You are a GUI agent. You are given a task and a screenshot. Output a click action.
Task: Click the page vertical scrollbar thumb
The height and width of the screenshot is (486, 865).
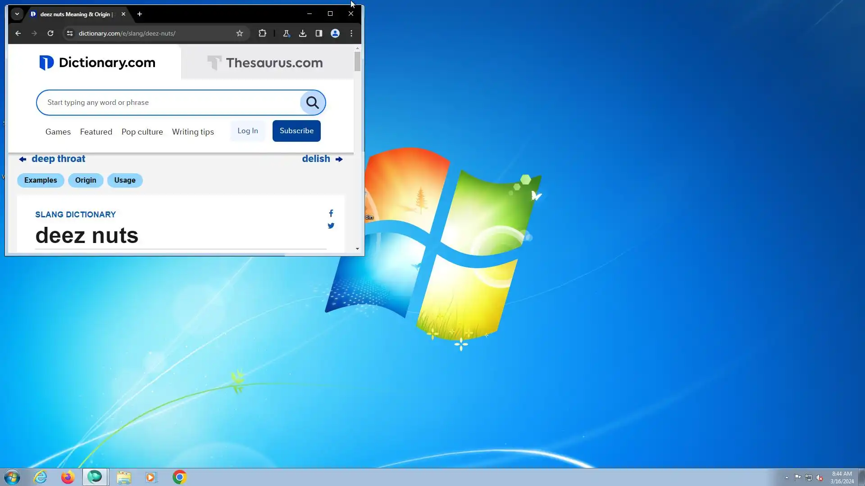coord(357,62)
